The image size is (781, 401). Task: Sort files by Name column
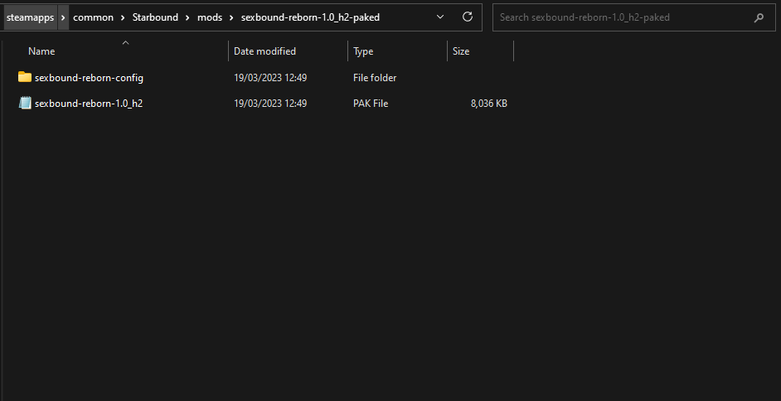[x=41, y=51]
